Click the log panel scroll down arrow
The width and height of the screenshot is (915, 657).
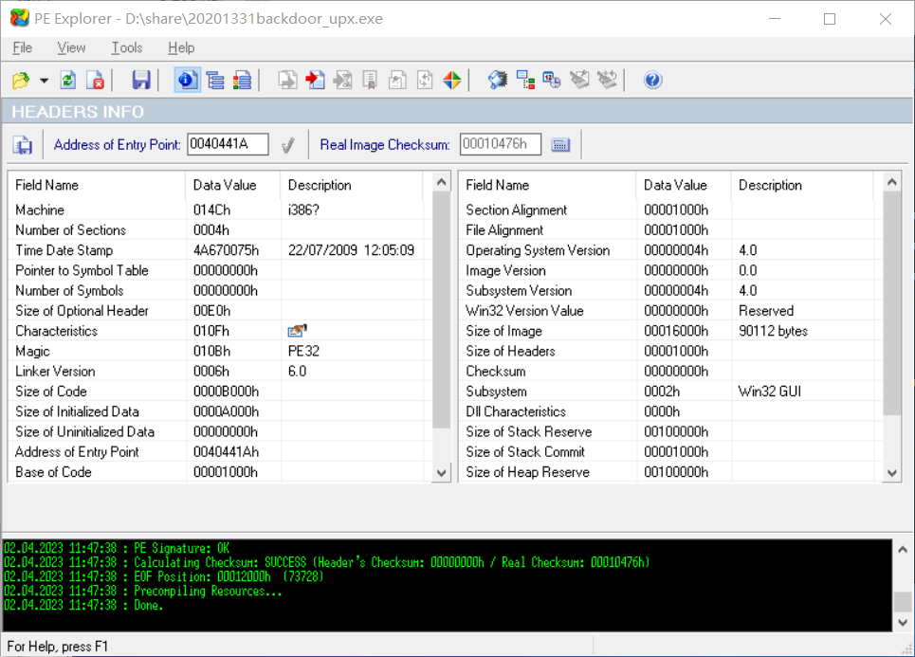click(x=902, y=623)
